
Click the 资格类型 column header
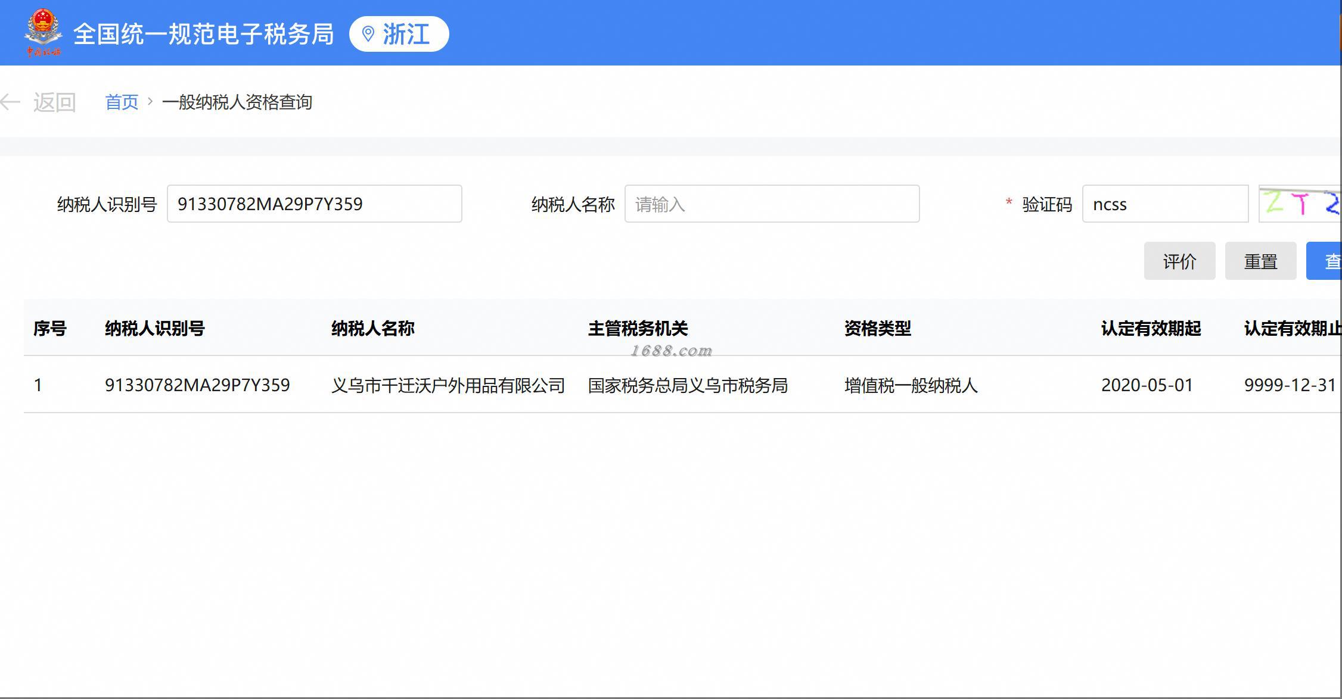point(877,328)
